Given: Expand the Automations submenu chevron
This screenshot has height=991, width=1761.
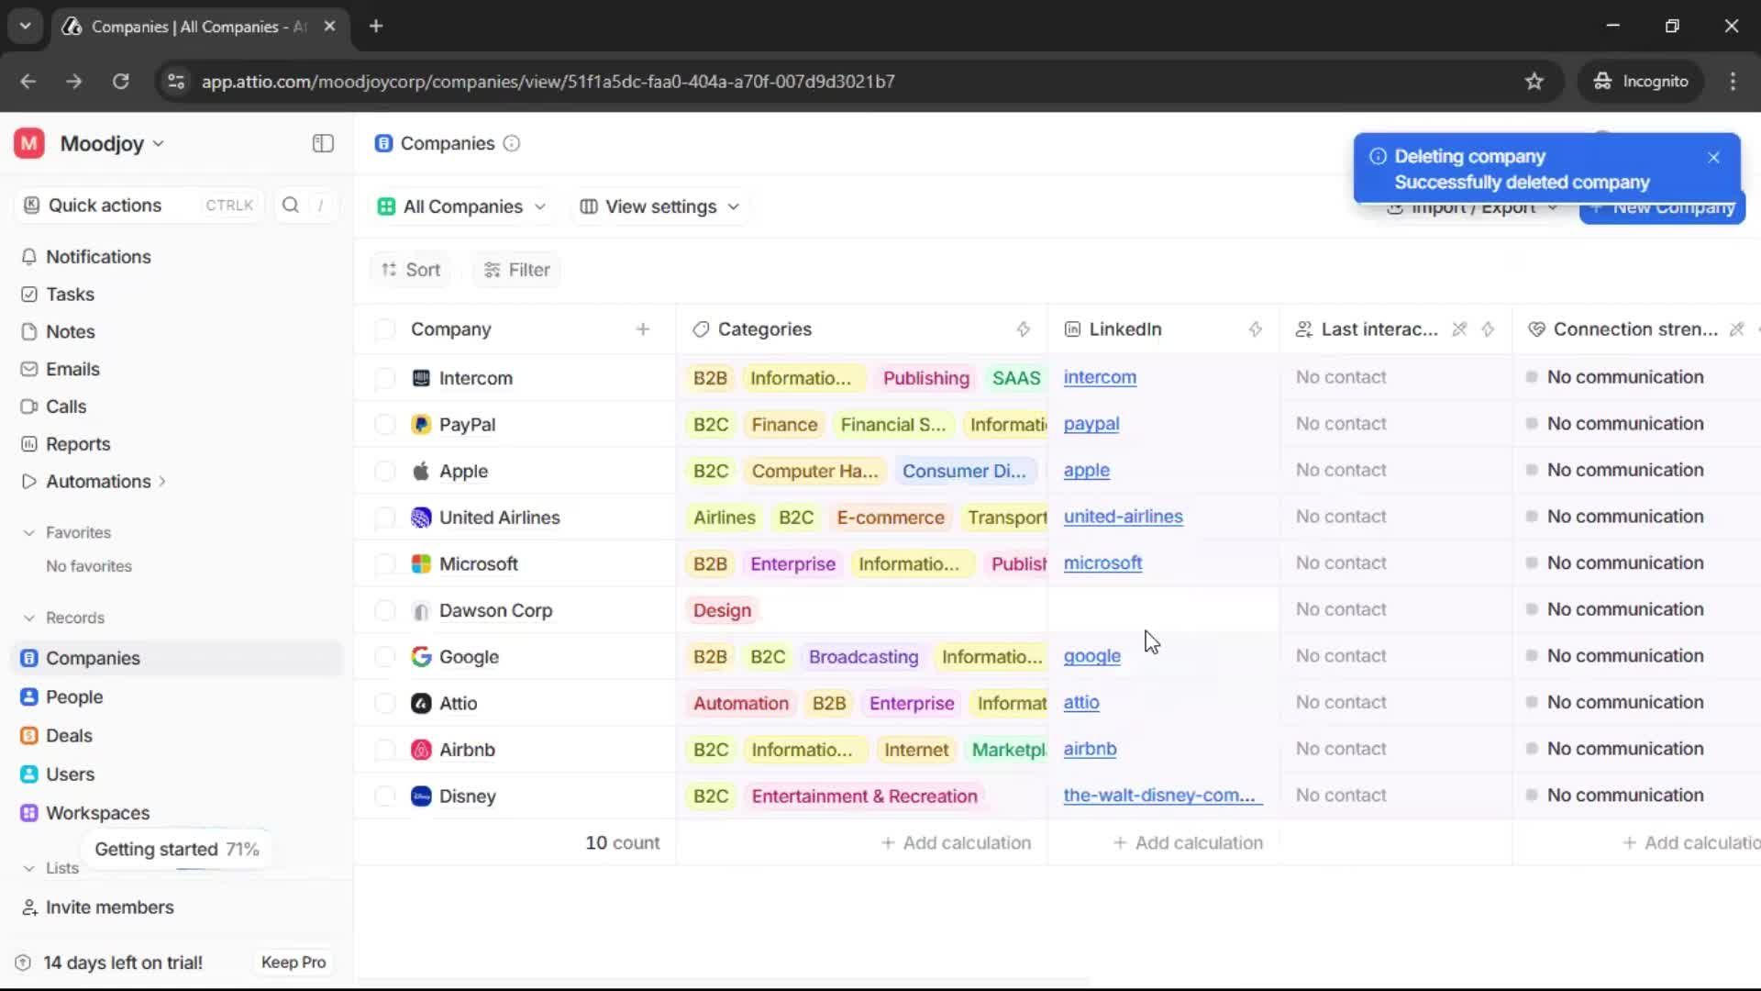Looking at the screenshot, I should click(162, 482).
